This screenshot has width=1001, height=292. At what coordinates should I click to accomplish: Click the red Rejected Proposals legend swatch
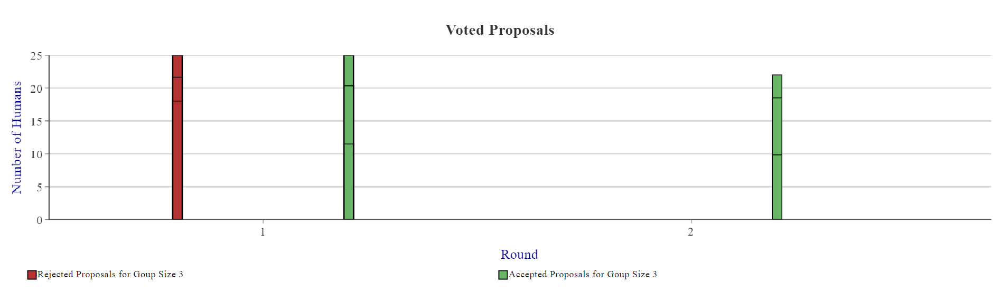[x=32, y=275]
